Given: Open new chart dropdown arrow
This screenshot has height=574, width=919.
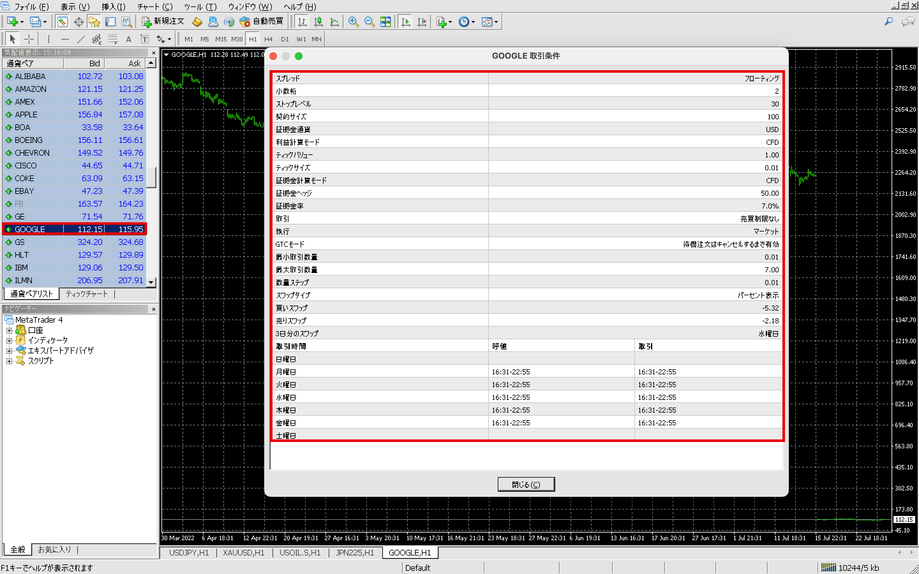Looking at the screenshot, I should 22,22.
